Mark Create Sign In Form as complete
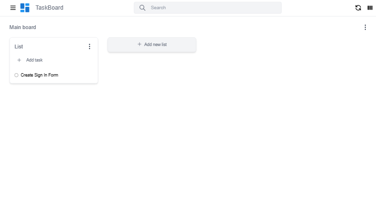 coord(16,75)
